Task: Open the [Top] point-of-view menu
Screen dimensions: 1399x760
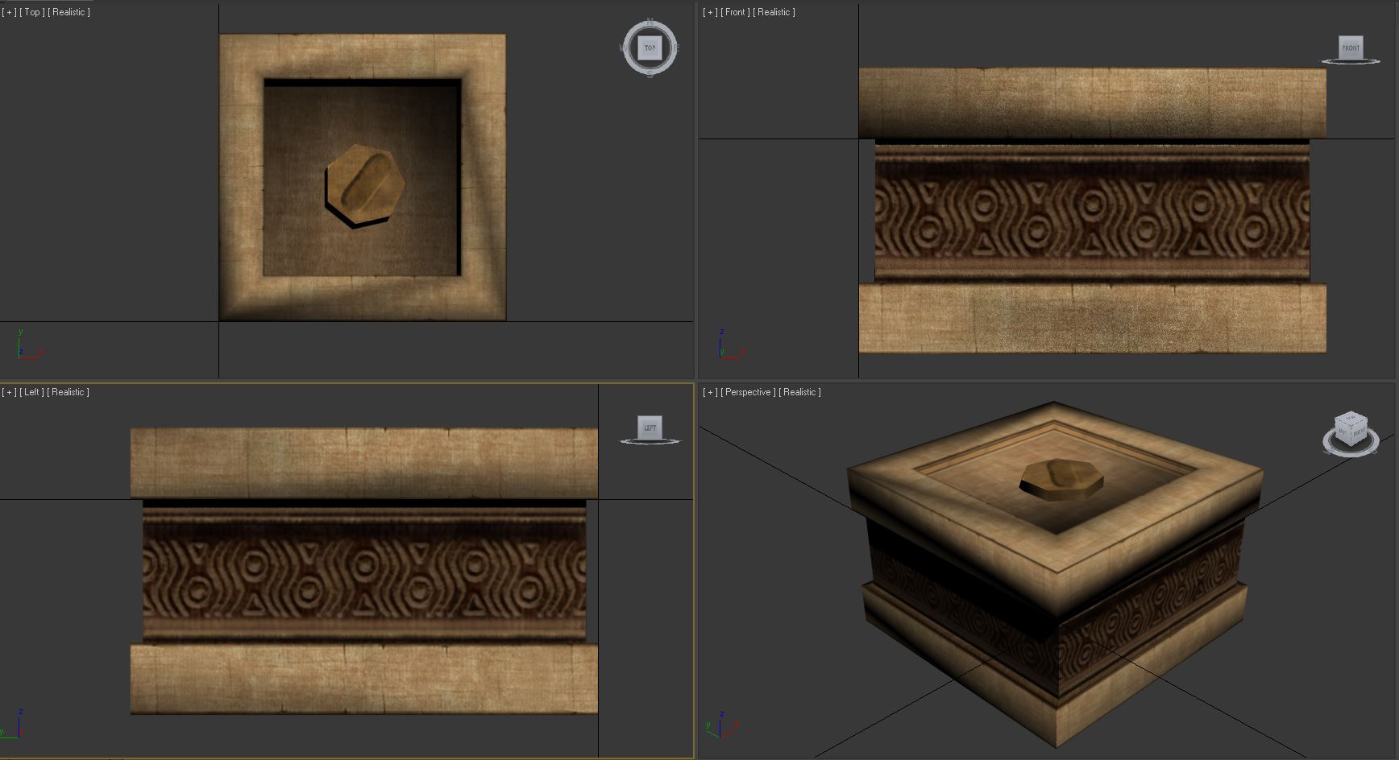Action: 31,12
